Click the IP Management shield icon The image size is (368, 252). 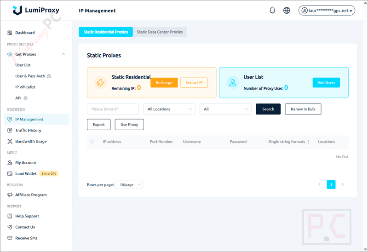(x=10, y=119)
